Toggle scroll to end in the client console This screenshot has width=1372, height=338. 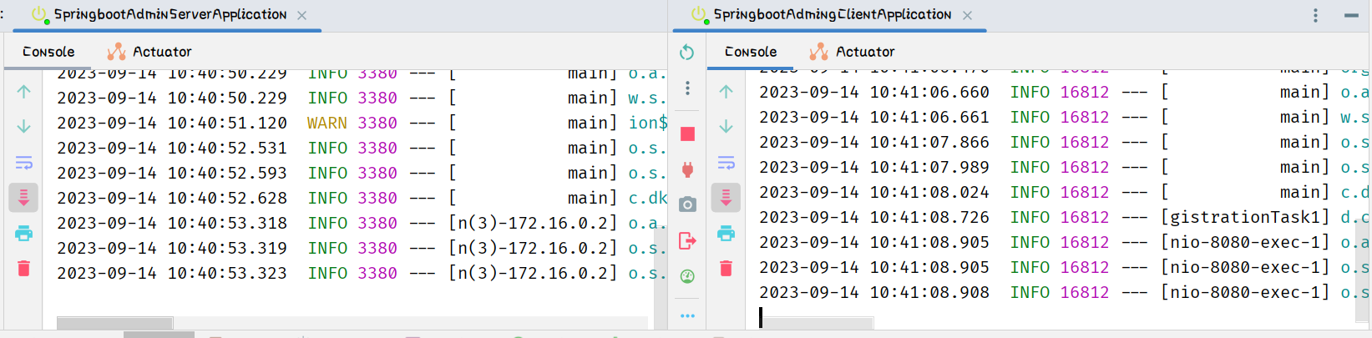pos(726,198)
